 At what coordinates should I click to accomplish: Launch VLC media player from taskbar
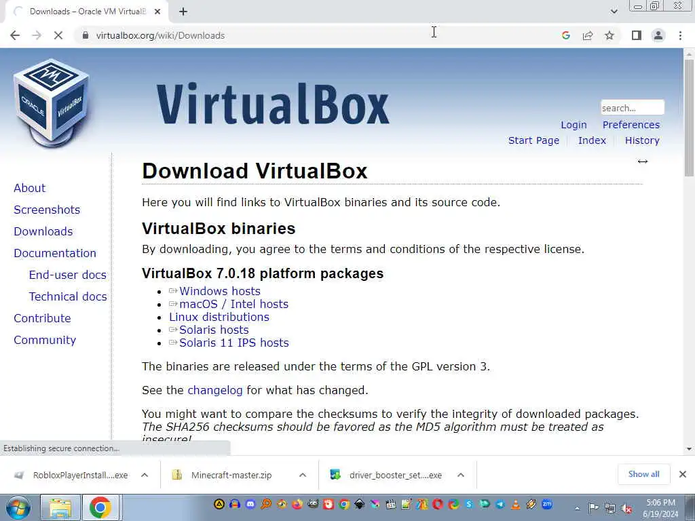[x=516, y=504]
